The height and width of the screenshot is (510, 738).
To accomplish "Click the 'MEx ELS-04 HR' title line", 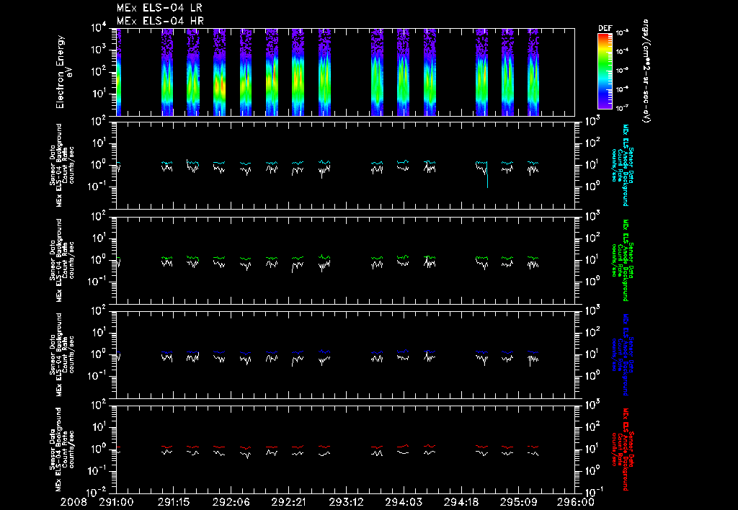I will click(x=160, y=21).
